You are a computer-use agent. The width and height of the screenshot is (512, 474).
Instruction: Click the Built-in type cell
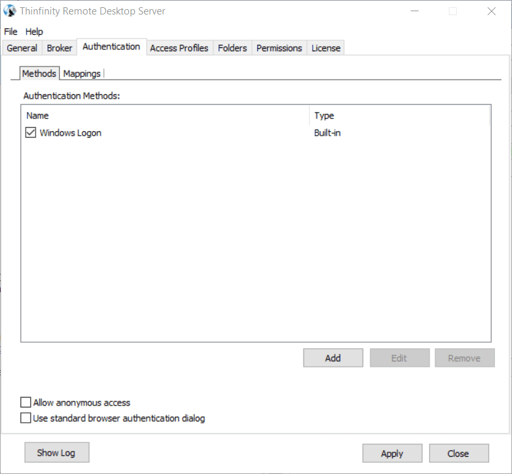pos(327,133)
